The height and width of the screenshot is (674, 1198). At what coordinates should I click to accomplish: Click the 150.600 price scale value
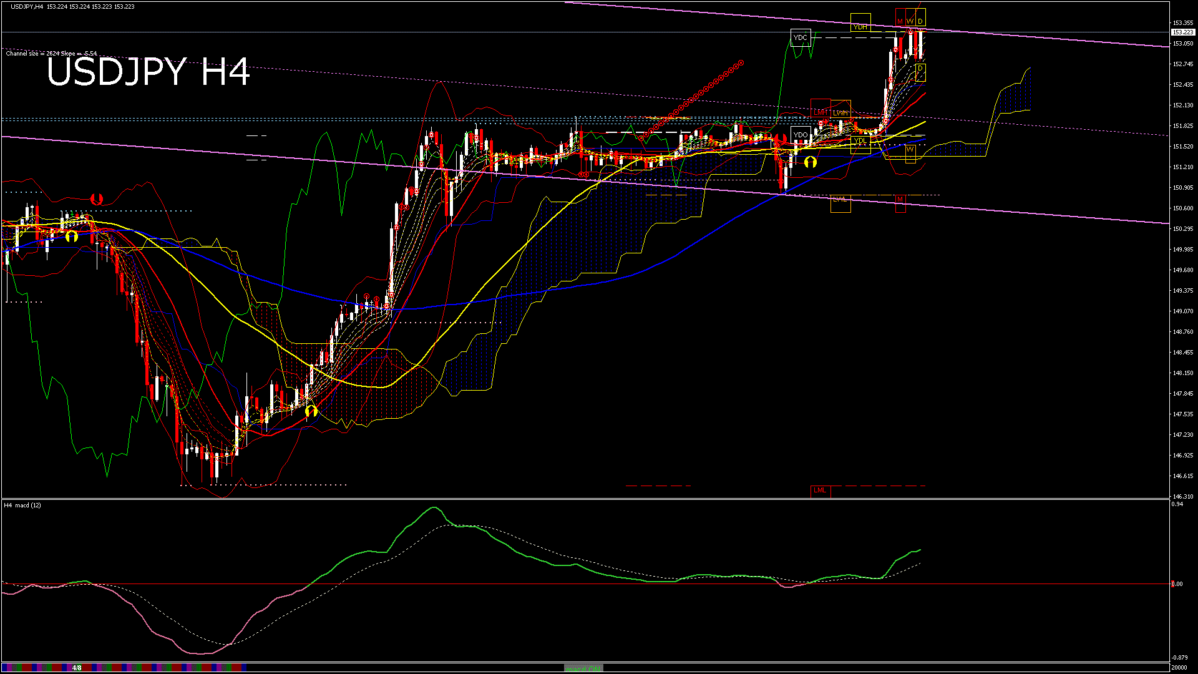click(x=1183, y=208)
